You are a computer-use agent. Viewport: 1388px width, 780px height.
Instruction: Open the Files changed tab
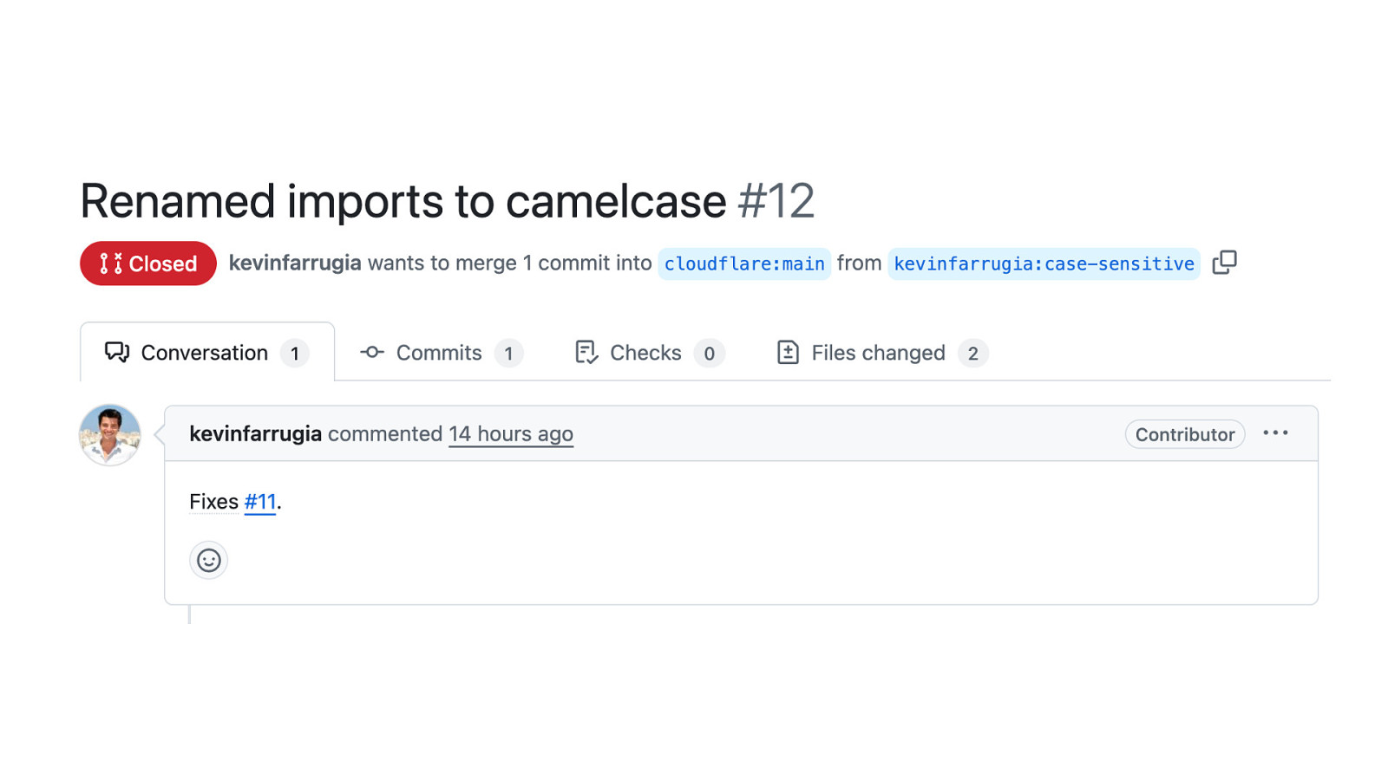(878, 353)
